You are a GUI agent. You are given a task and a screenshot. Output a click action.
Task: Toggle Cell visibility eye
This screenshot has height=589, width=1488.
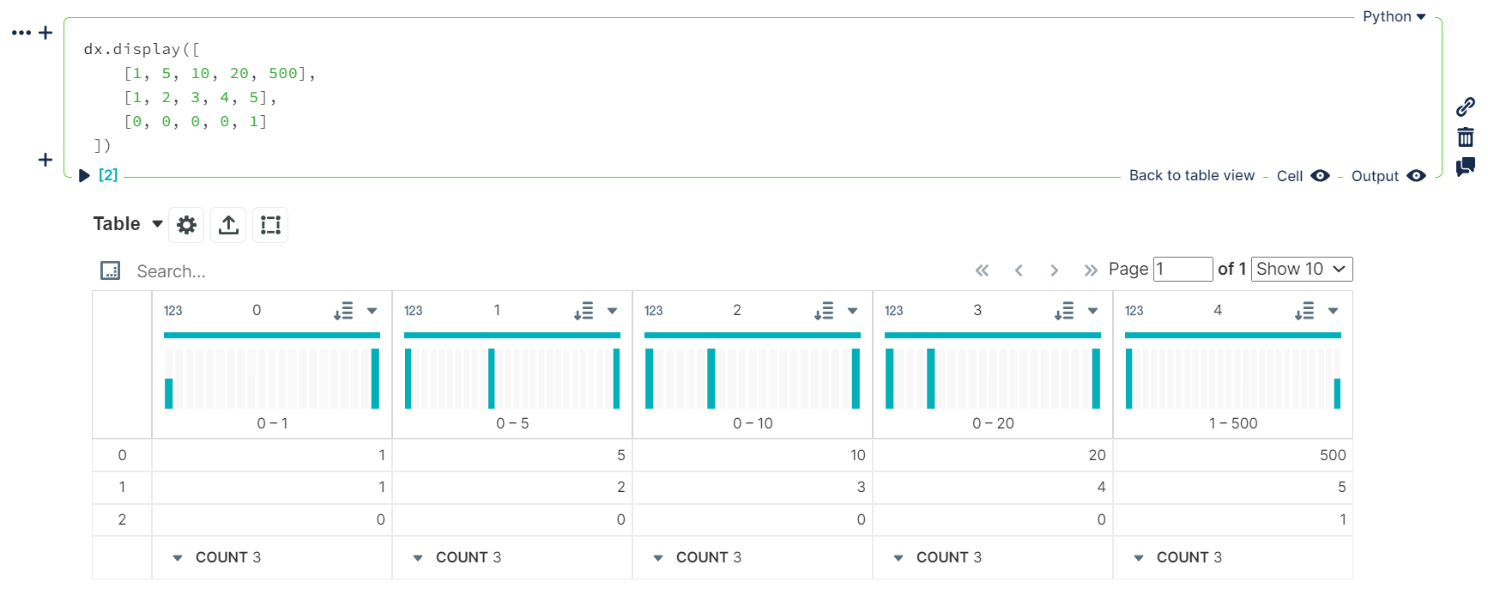coord(1321,176)
